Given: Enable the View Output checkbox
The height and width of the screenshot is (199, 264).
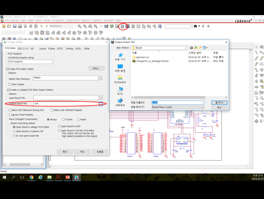Looking at the screenshot, I should coord(10,84).
